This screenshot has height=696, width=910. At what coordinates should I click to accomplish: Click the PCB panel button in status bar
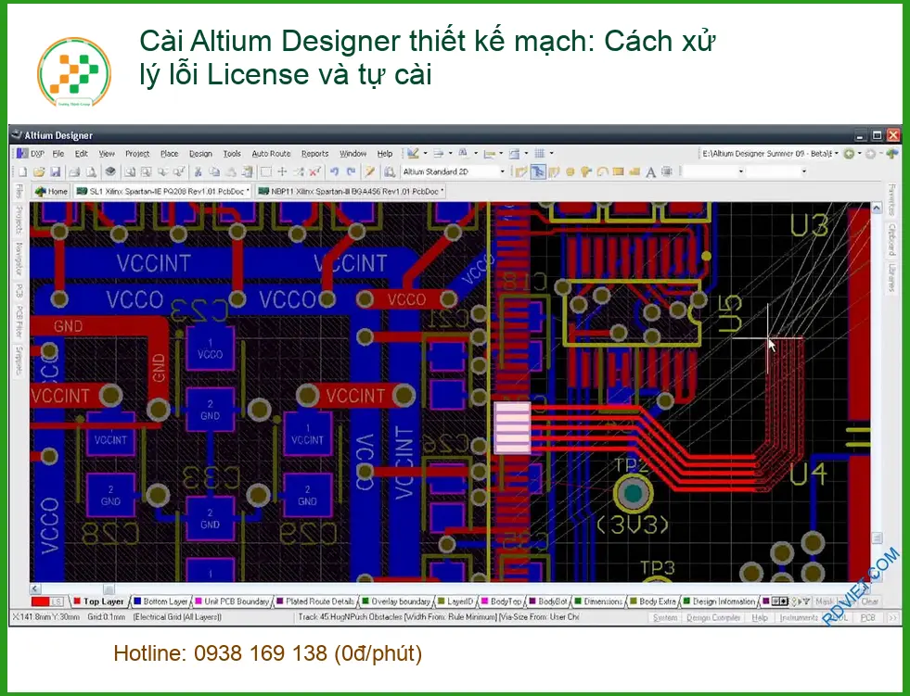[867, 618]
